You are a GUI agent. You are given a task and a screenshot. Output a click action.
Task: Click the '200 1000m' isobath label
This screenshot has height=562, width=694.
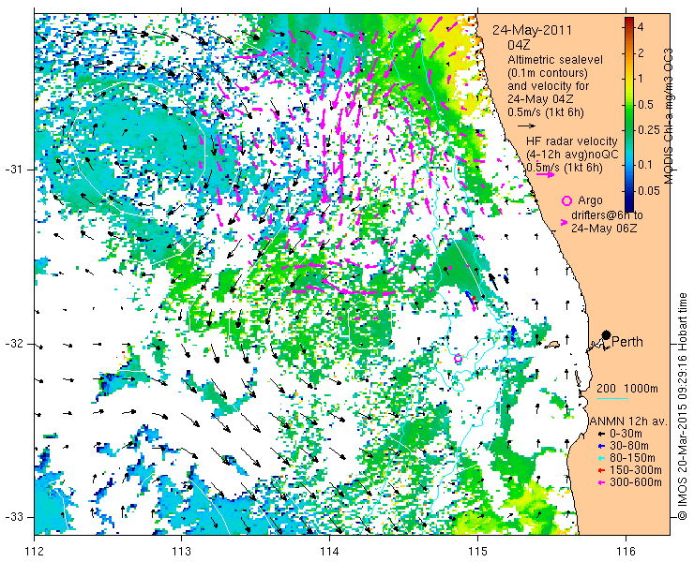627,389
